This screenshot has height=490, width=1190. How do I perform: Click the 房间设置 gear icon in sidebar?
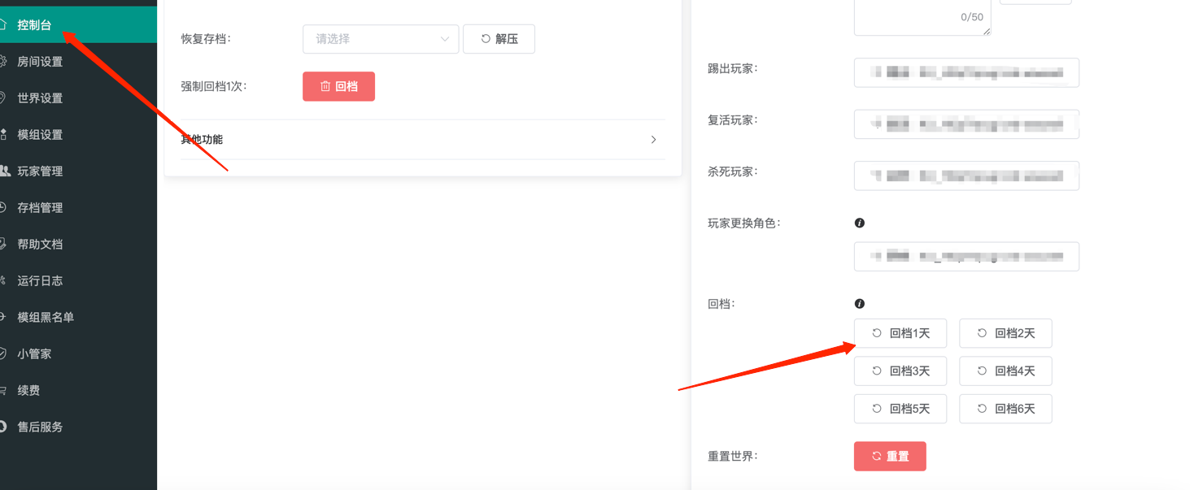[4, 62]
